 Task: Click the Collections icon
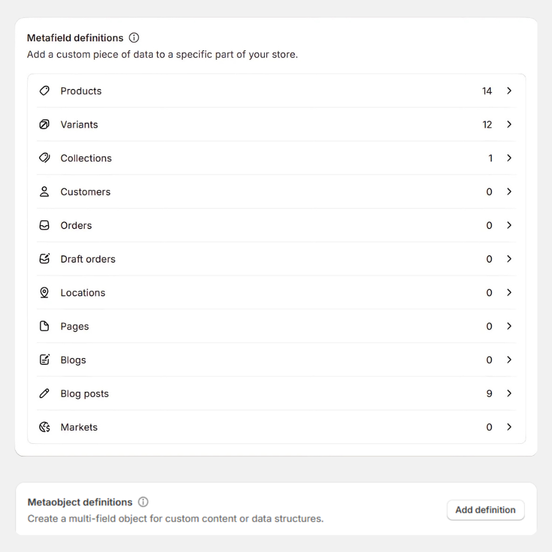(45, 158)
